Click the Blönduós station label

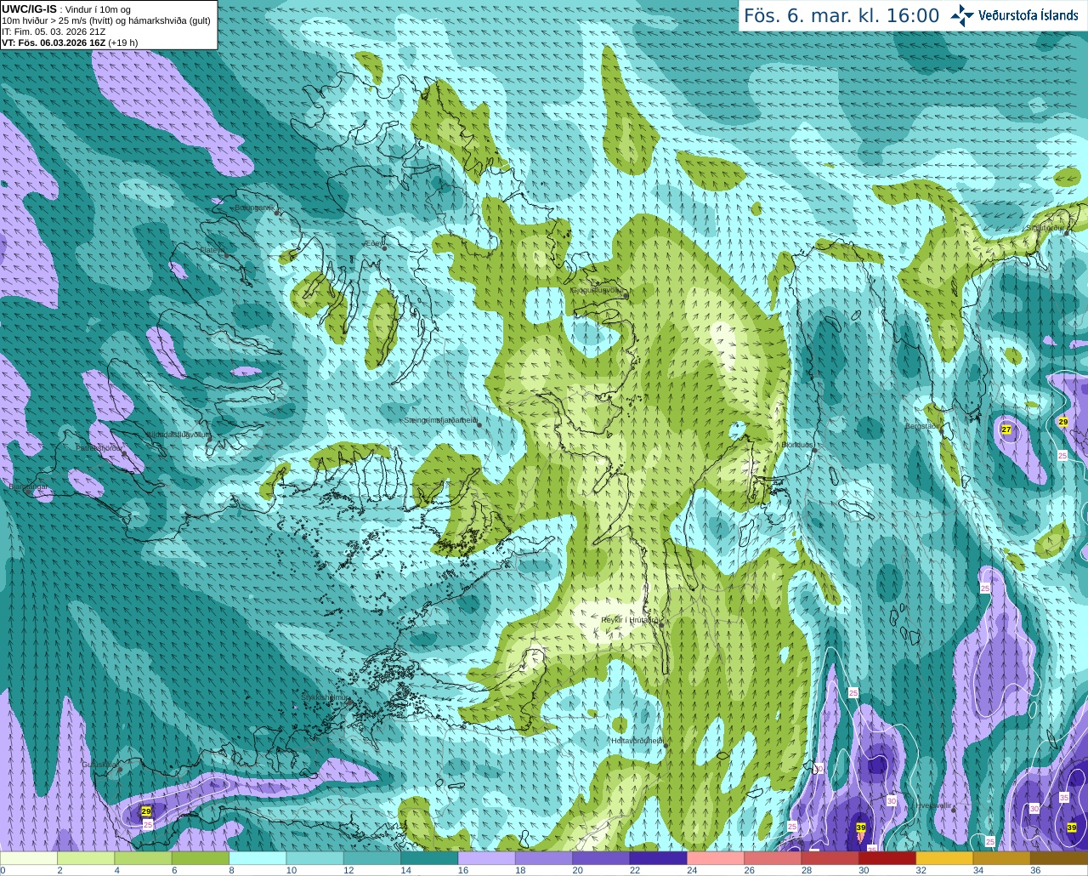[x=798, y=445]
